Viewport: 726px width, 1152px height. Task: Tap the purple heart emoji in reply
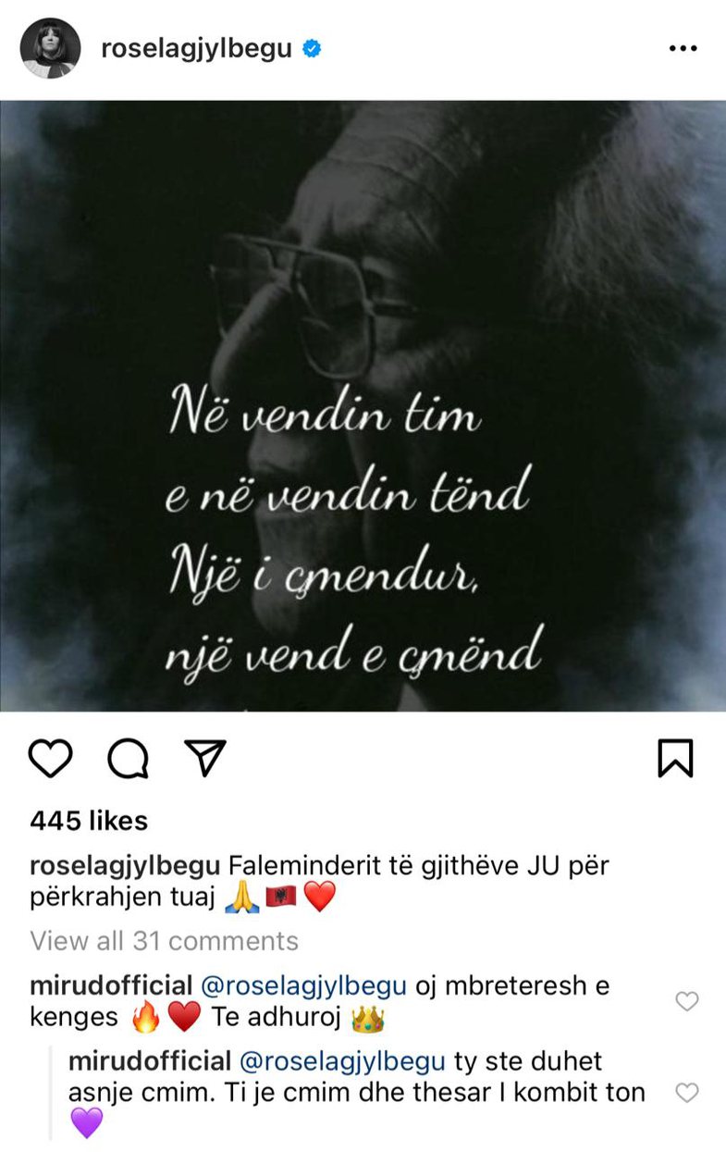click(x=86, y=1123)
